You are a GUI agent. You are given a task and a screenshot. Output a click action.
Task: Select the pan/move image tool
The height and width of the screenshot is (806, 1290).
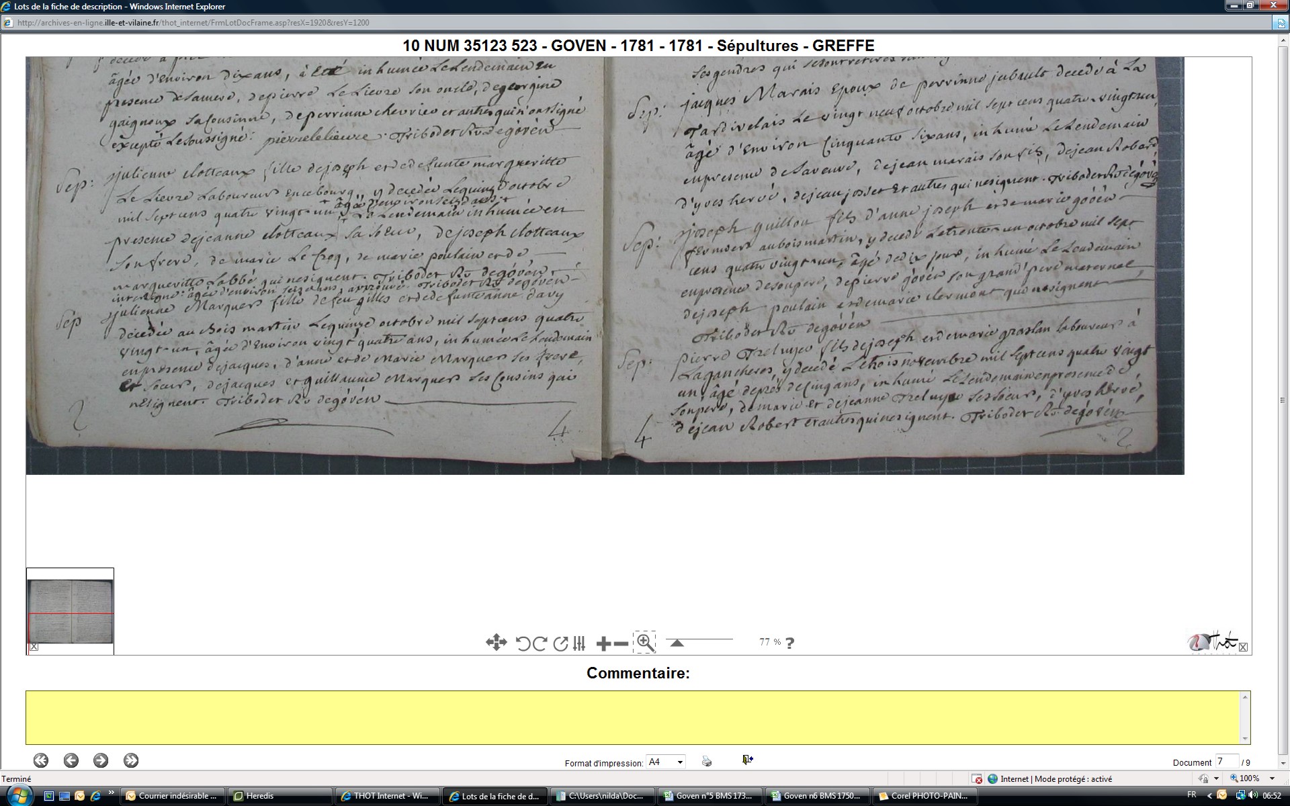click(x=496, y=643)
